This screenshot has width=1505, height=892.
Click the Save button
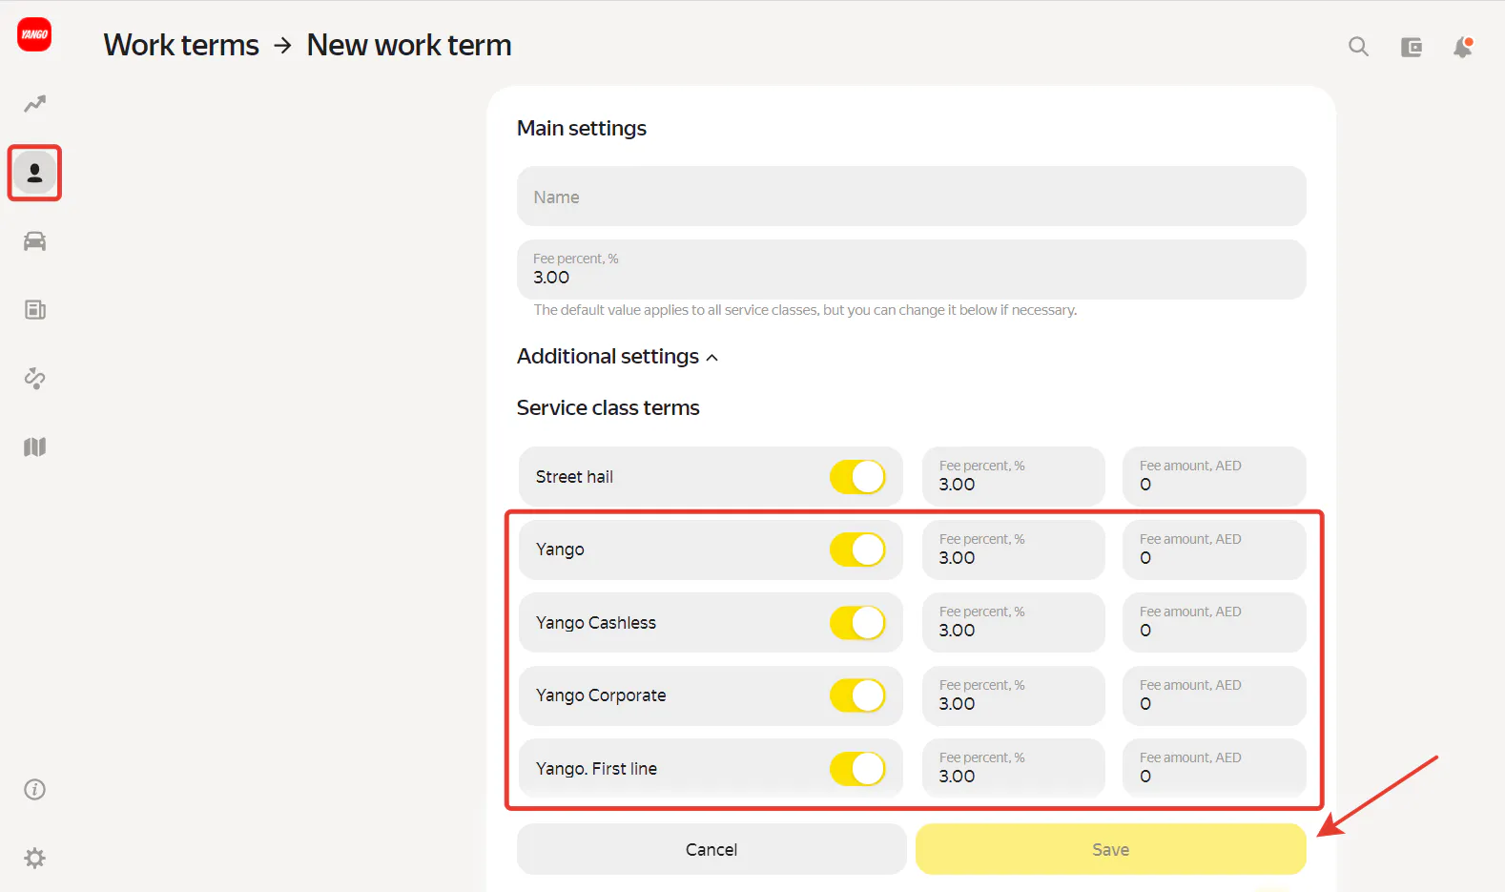[x=1111, y=849]
